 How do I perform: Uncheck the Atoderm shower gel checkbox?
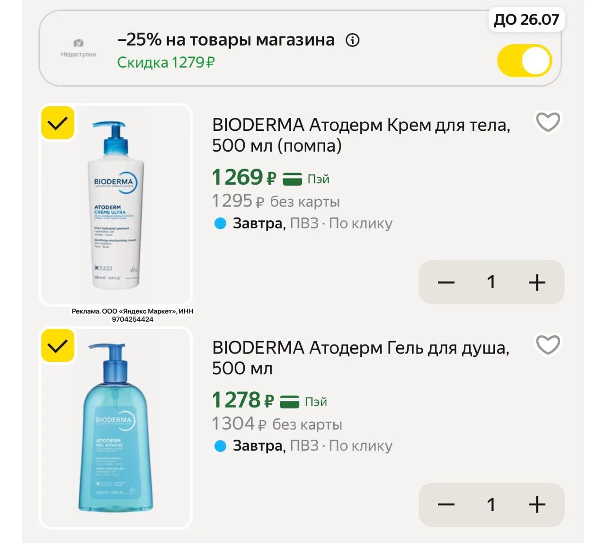tap(58, 346)
